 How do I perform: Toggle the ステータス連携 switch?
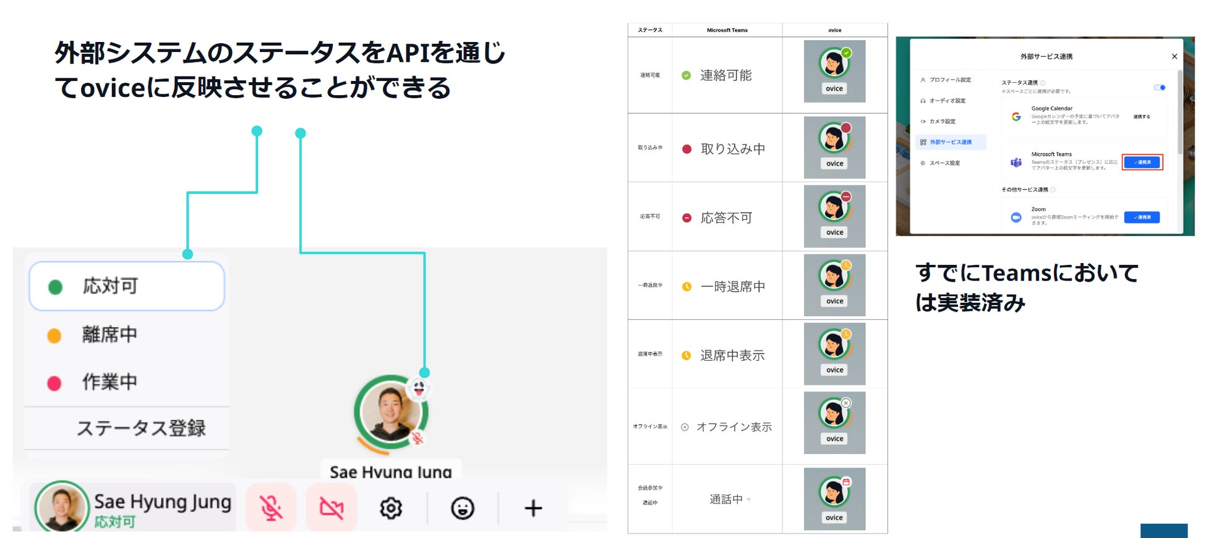(x=1160, y=88)
